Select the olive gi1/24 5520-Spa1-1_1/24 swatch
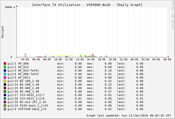This screenshot has height=119, width=175. pyautogui.click(x=5, y=105)
